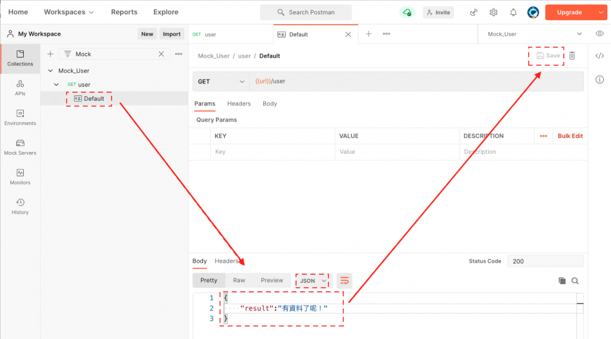Switch to Raw view
Image resolution: width=611 pixels, height=339 pixels.
click(239, 280)
